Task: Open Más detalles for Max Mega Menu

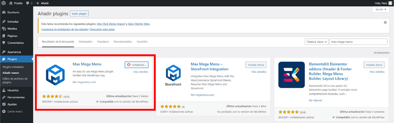Action: click(141, 72)
